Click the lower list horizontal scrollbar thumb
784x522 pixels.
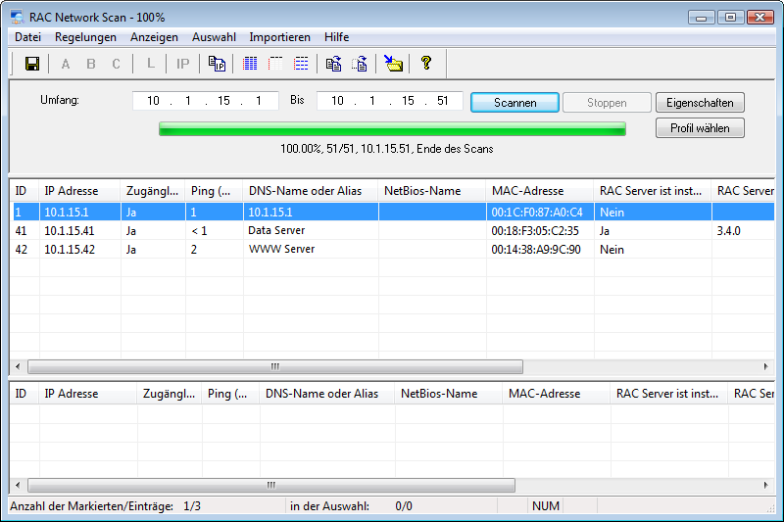(x=271, y=485)
